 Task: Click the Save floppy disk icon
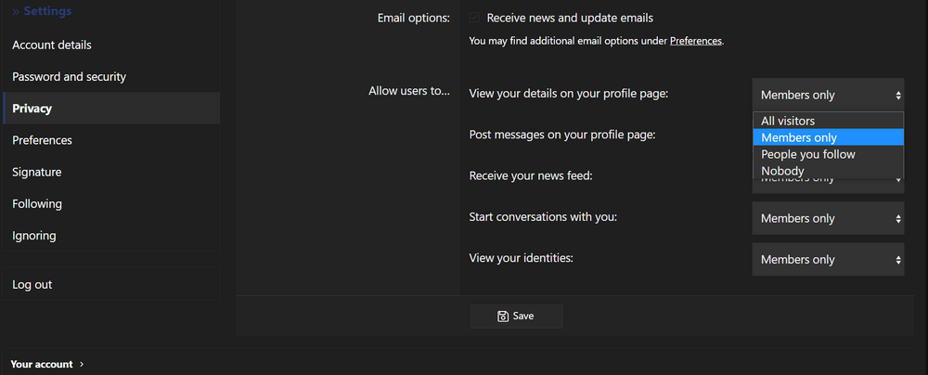(503, 316)
